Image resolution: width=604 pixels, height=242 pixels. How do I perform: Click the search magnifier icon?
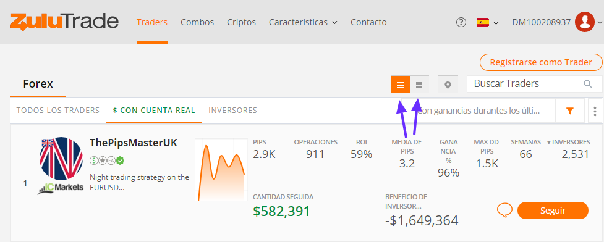(x=588, y=84)
